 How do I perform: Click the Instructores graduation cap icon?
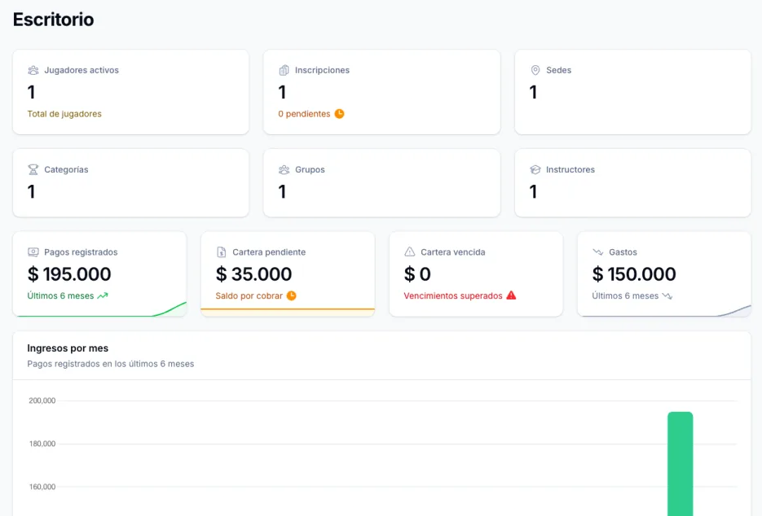click(535, 170)
